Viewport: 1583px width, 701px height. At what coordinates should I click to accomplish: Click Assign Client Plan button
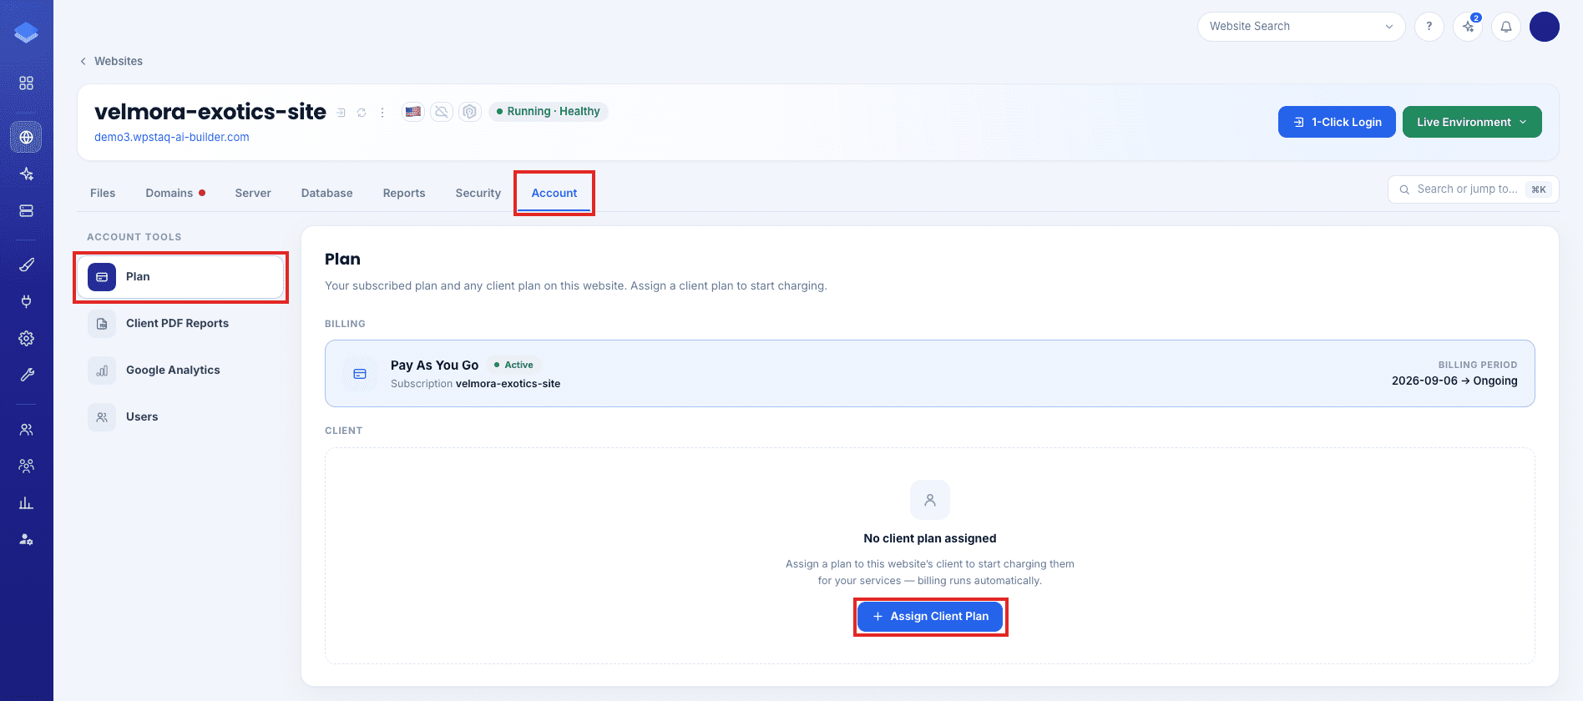click(930, 617)
